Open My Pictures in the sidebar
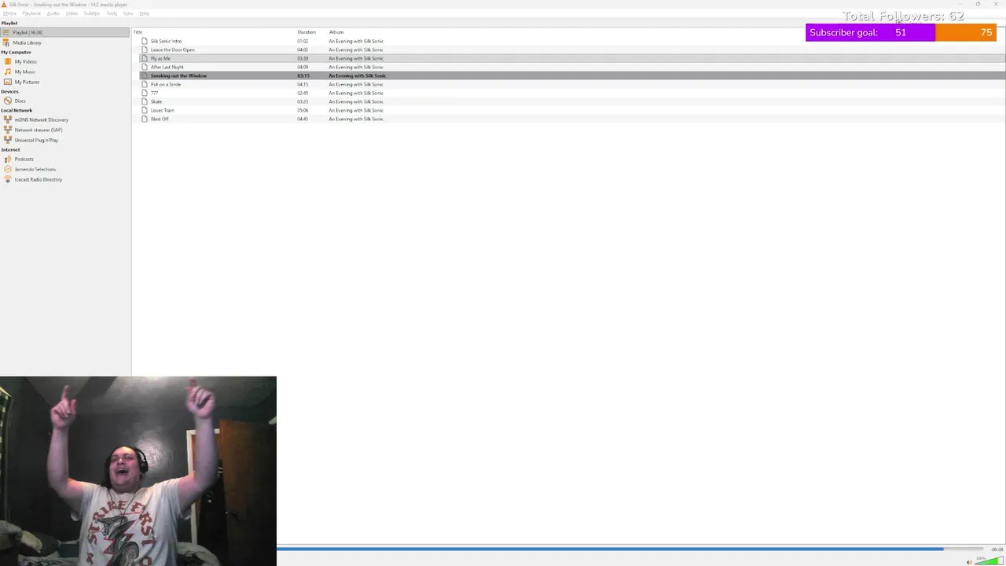 pyautogui.click(x=26, y=82)
